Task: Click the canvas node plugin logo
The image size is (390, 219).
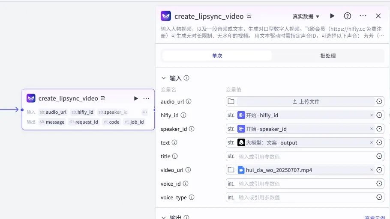Action: click(x=31, y=98)
